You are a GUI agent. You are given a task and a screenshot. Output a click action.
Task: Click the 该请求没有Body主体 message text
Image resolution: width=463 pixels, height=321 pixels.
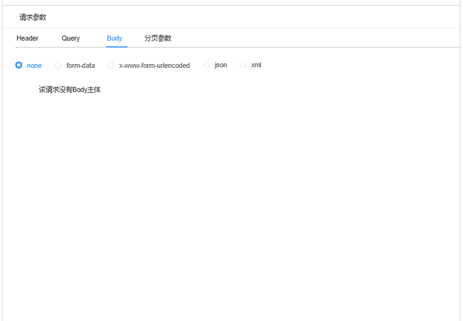(x=70, y=89)
